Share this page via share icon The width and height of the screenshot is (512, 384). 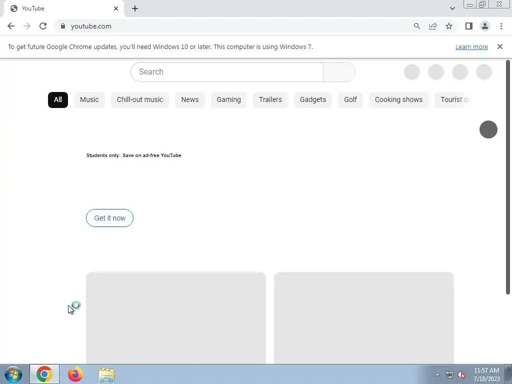pyautogui.click(x=433, y=26)
